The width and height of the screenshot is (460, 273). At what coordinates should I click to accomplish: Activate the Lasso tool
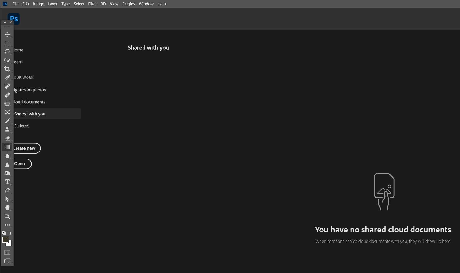pyautogui.click(x=7, y=52)
